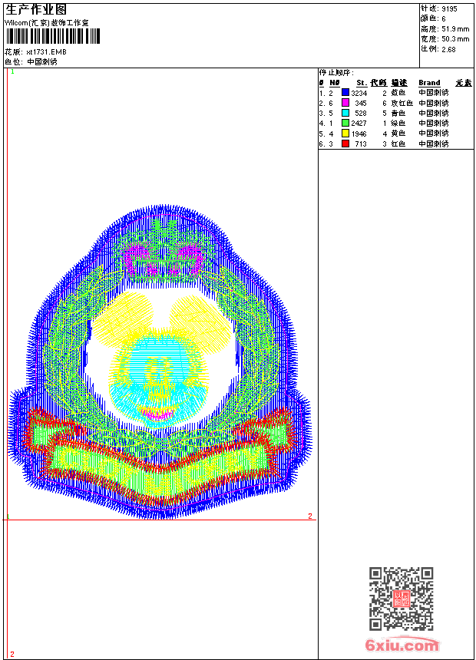This screenshot has width=476, height=660.
Task: Click stitch count 3234 in row 1
Action: pyautogui.click(x=359, y=93)
